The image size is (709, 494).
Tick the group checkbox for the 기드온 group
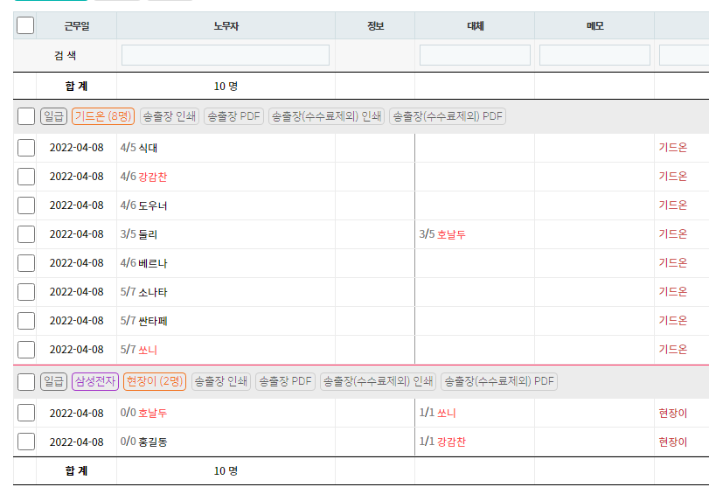click(x=26, y=116)
